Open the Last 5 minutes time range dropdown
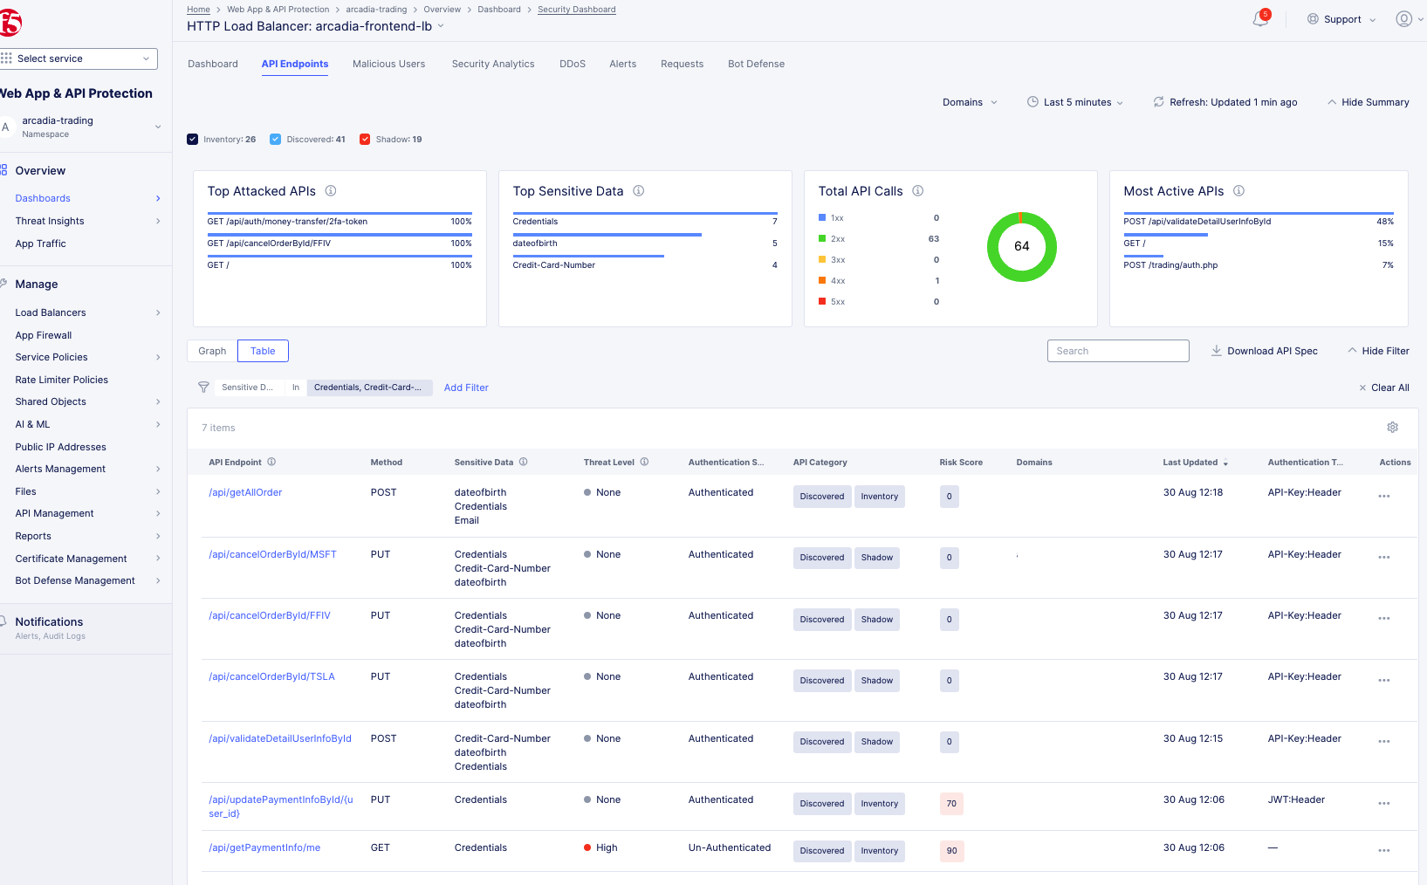The width and height of the screenshot is (1427, 885). click(1074, 101)
